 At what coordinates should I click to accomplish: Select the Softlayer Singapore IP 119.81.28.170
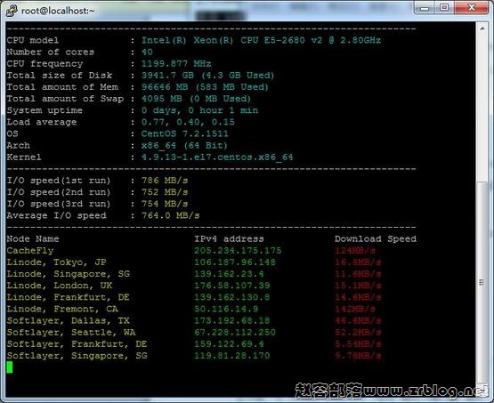tap(232, 356)
